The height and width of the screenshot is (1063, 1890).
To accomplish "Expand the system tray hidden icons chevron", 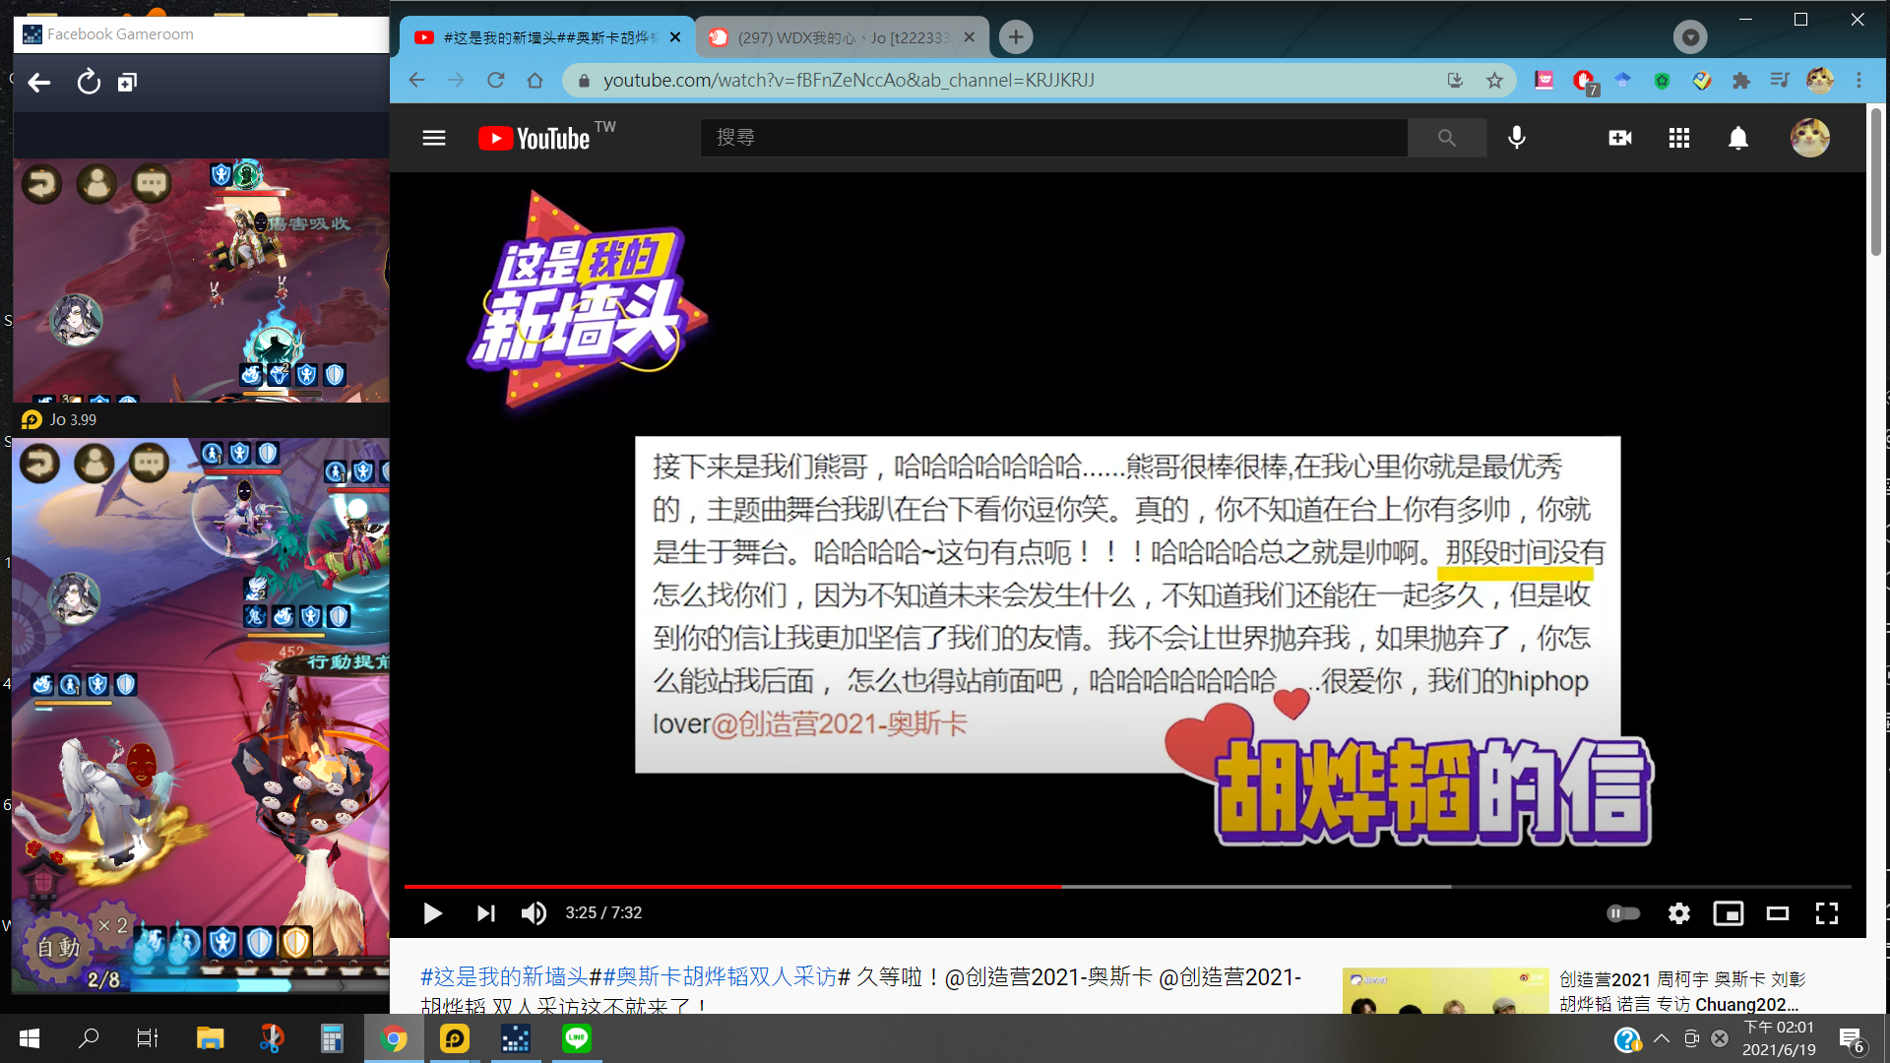I will click(1662, 1038).
